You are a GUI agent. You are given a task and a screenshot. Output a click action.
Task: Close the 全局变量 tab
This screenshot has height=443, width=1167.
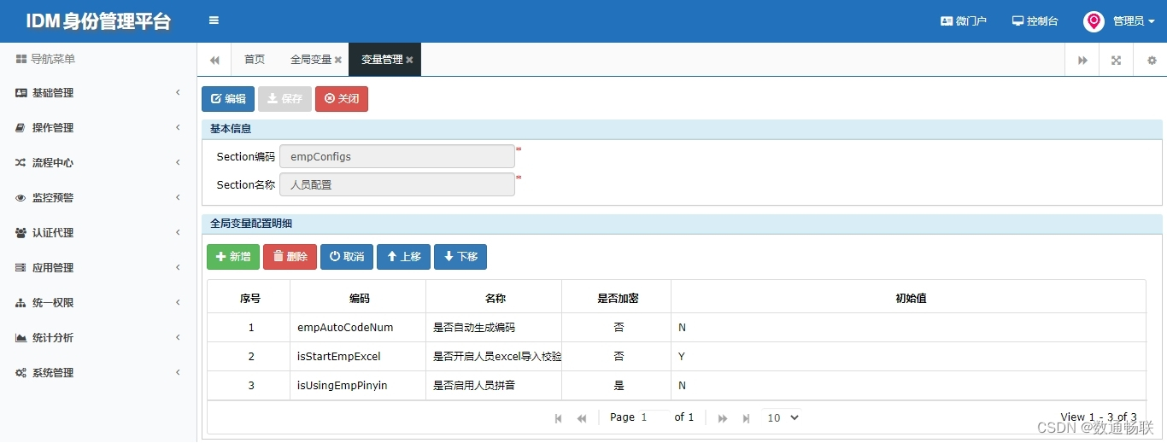point(338,60)
